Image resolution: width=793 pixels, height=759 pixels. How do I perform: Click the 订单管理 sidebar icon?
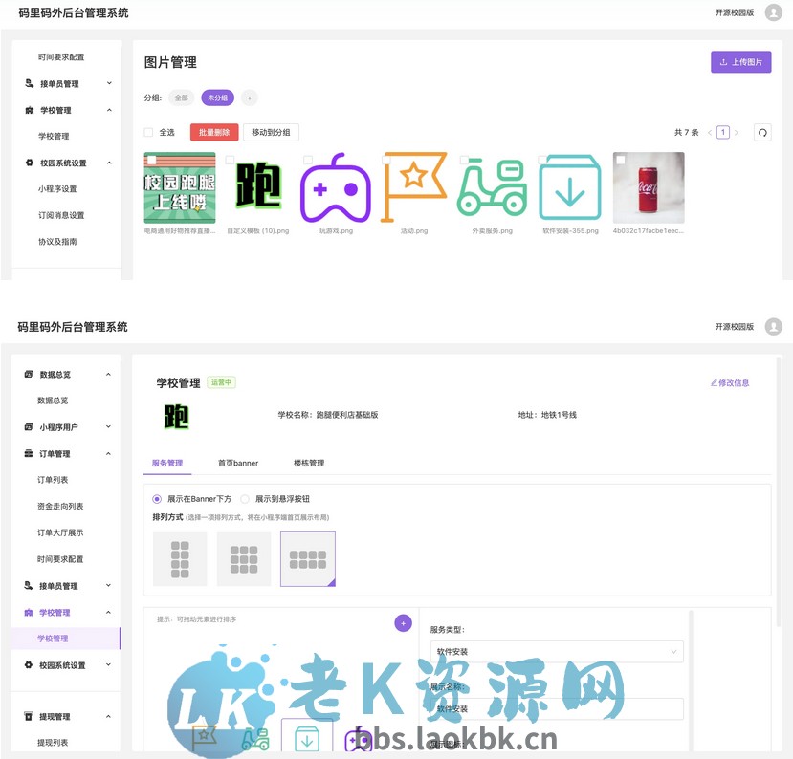[29, 454]
